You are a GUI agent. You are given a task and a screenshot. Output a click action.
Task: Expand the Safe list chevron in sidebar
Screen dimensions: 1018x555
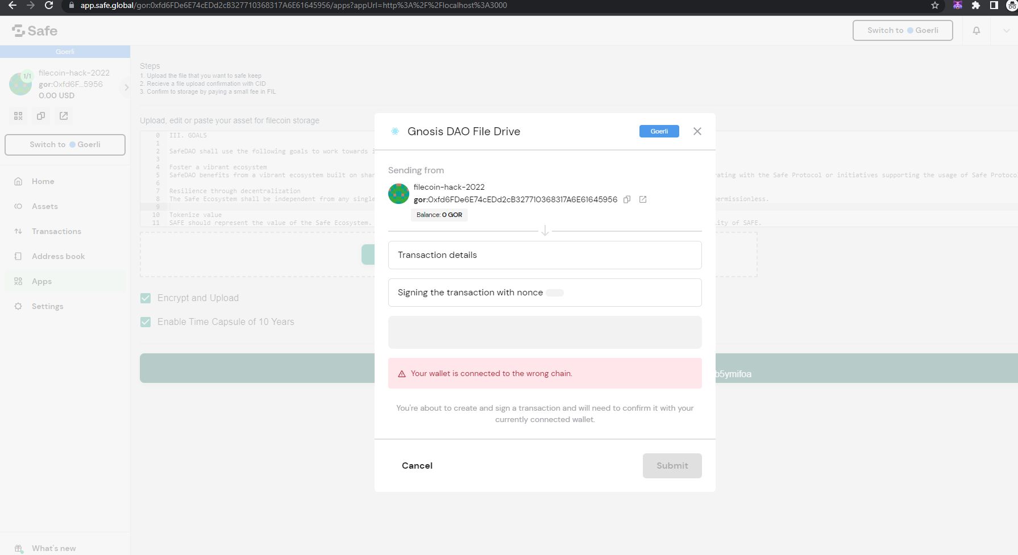coord(126,87)
